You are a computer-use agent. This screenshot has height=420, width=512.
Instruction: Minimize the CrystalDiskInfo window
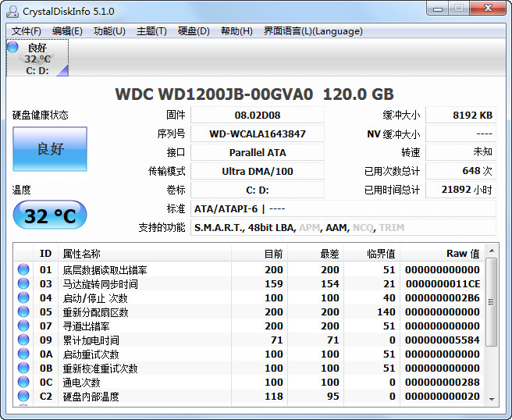[438, 9]
